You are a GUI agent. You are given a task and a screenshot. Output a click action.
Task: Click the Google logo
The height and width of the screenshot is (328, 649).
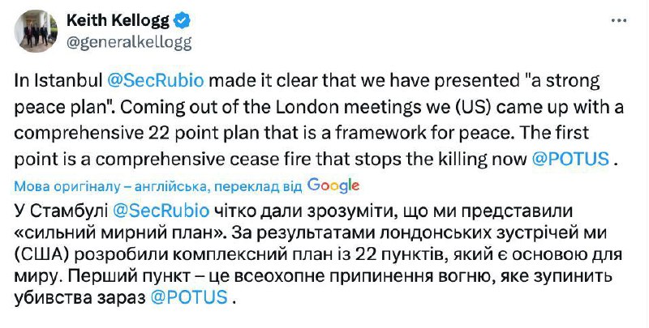[333, 185]
